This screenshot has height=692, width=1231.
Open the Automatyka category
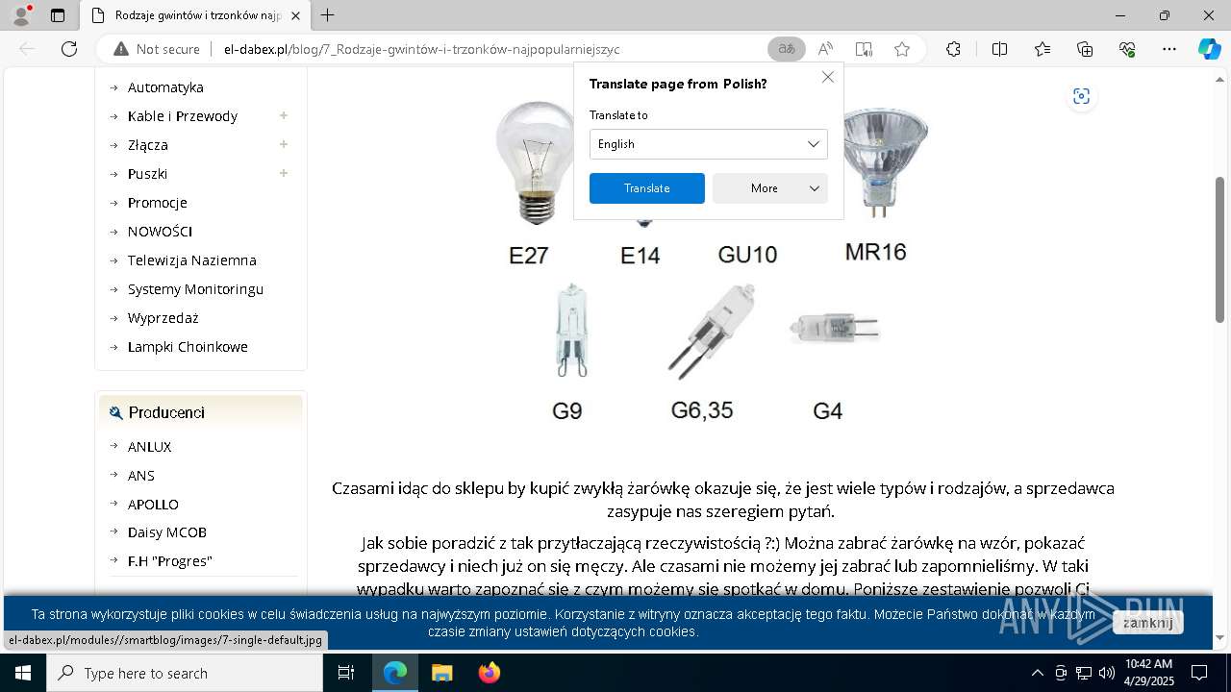(x=165, y=87)
